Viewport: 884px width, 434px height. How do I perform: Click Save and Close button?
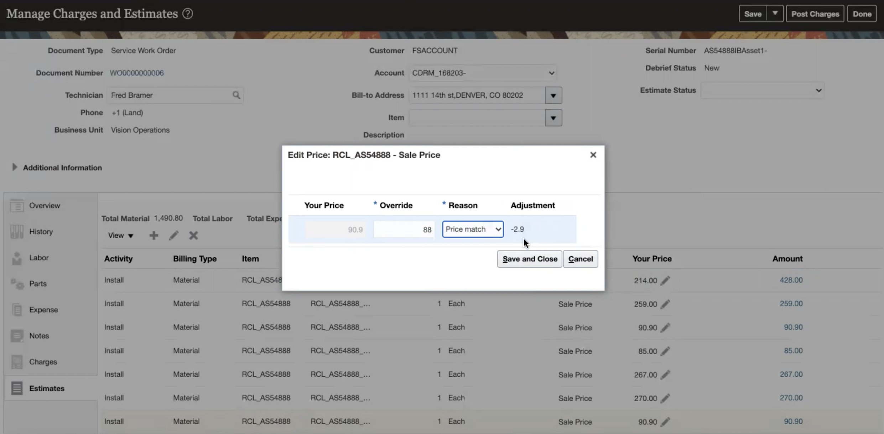530,259
